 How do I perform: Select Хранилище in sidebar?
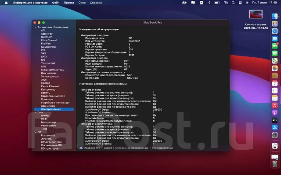(x=48, y=106)
